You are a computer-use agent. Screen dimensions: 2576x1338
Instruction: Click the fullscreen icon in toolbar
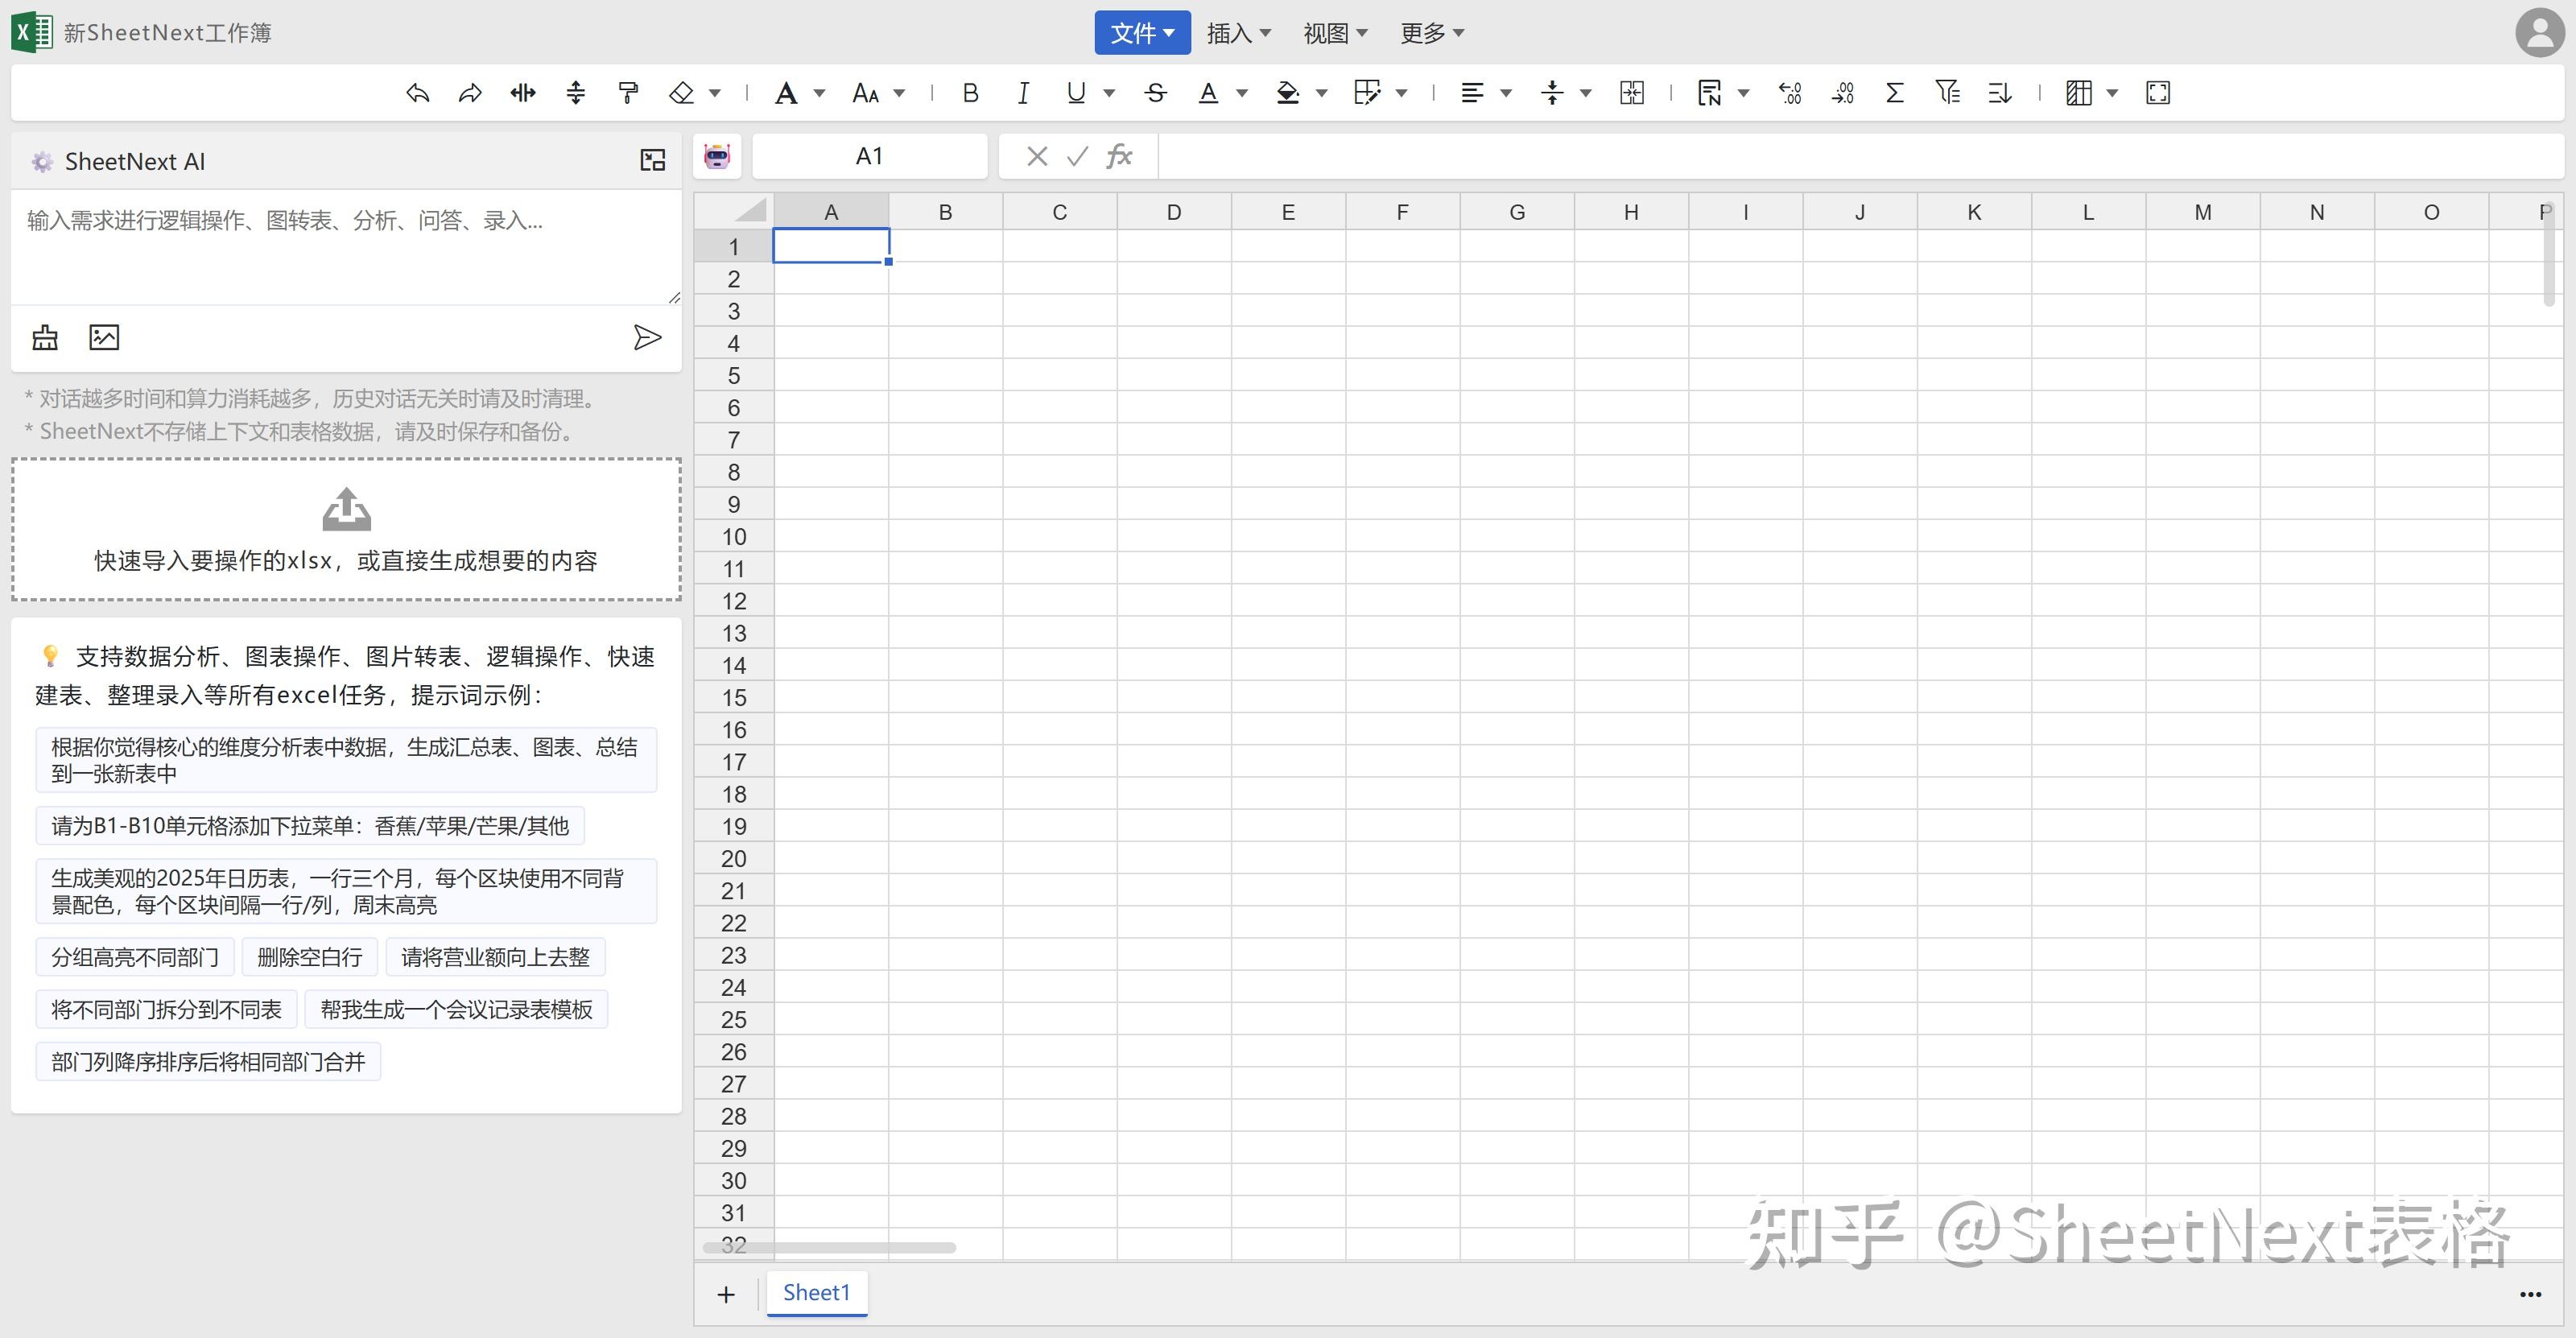click(2158, 93)
